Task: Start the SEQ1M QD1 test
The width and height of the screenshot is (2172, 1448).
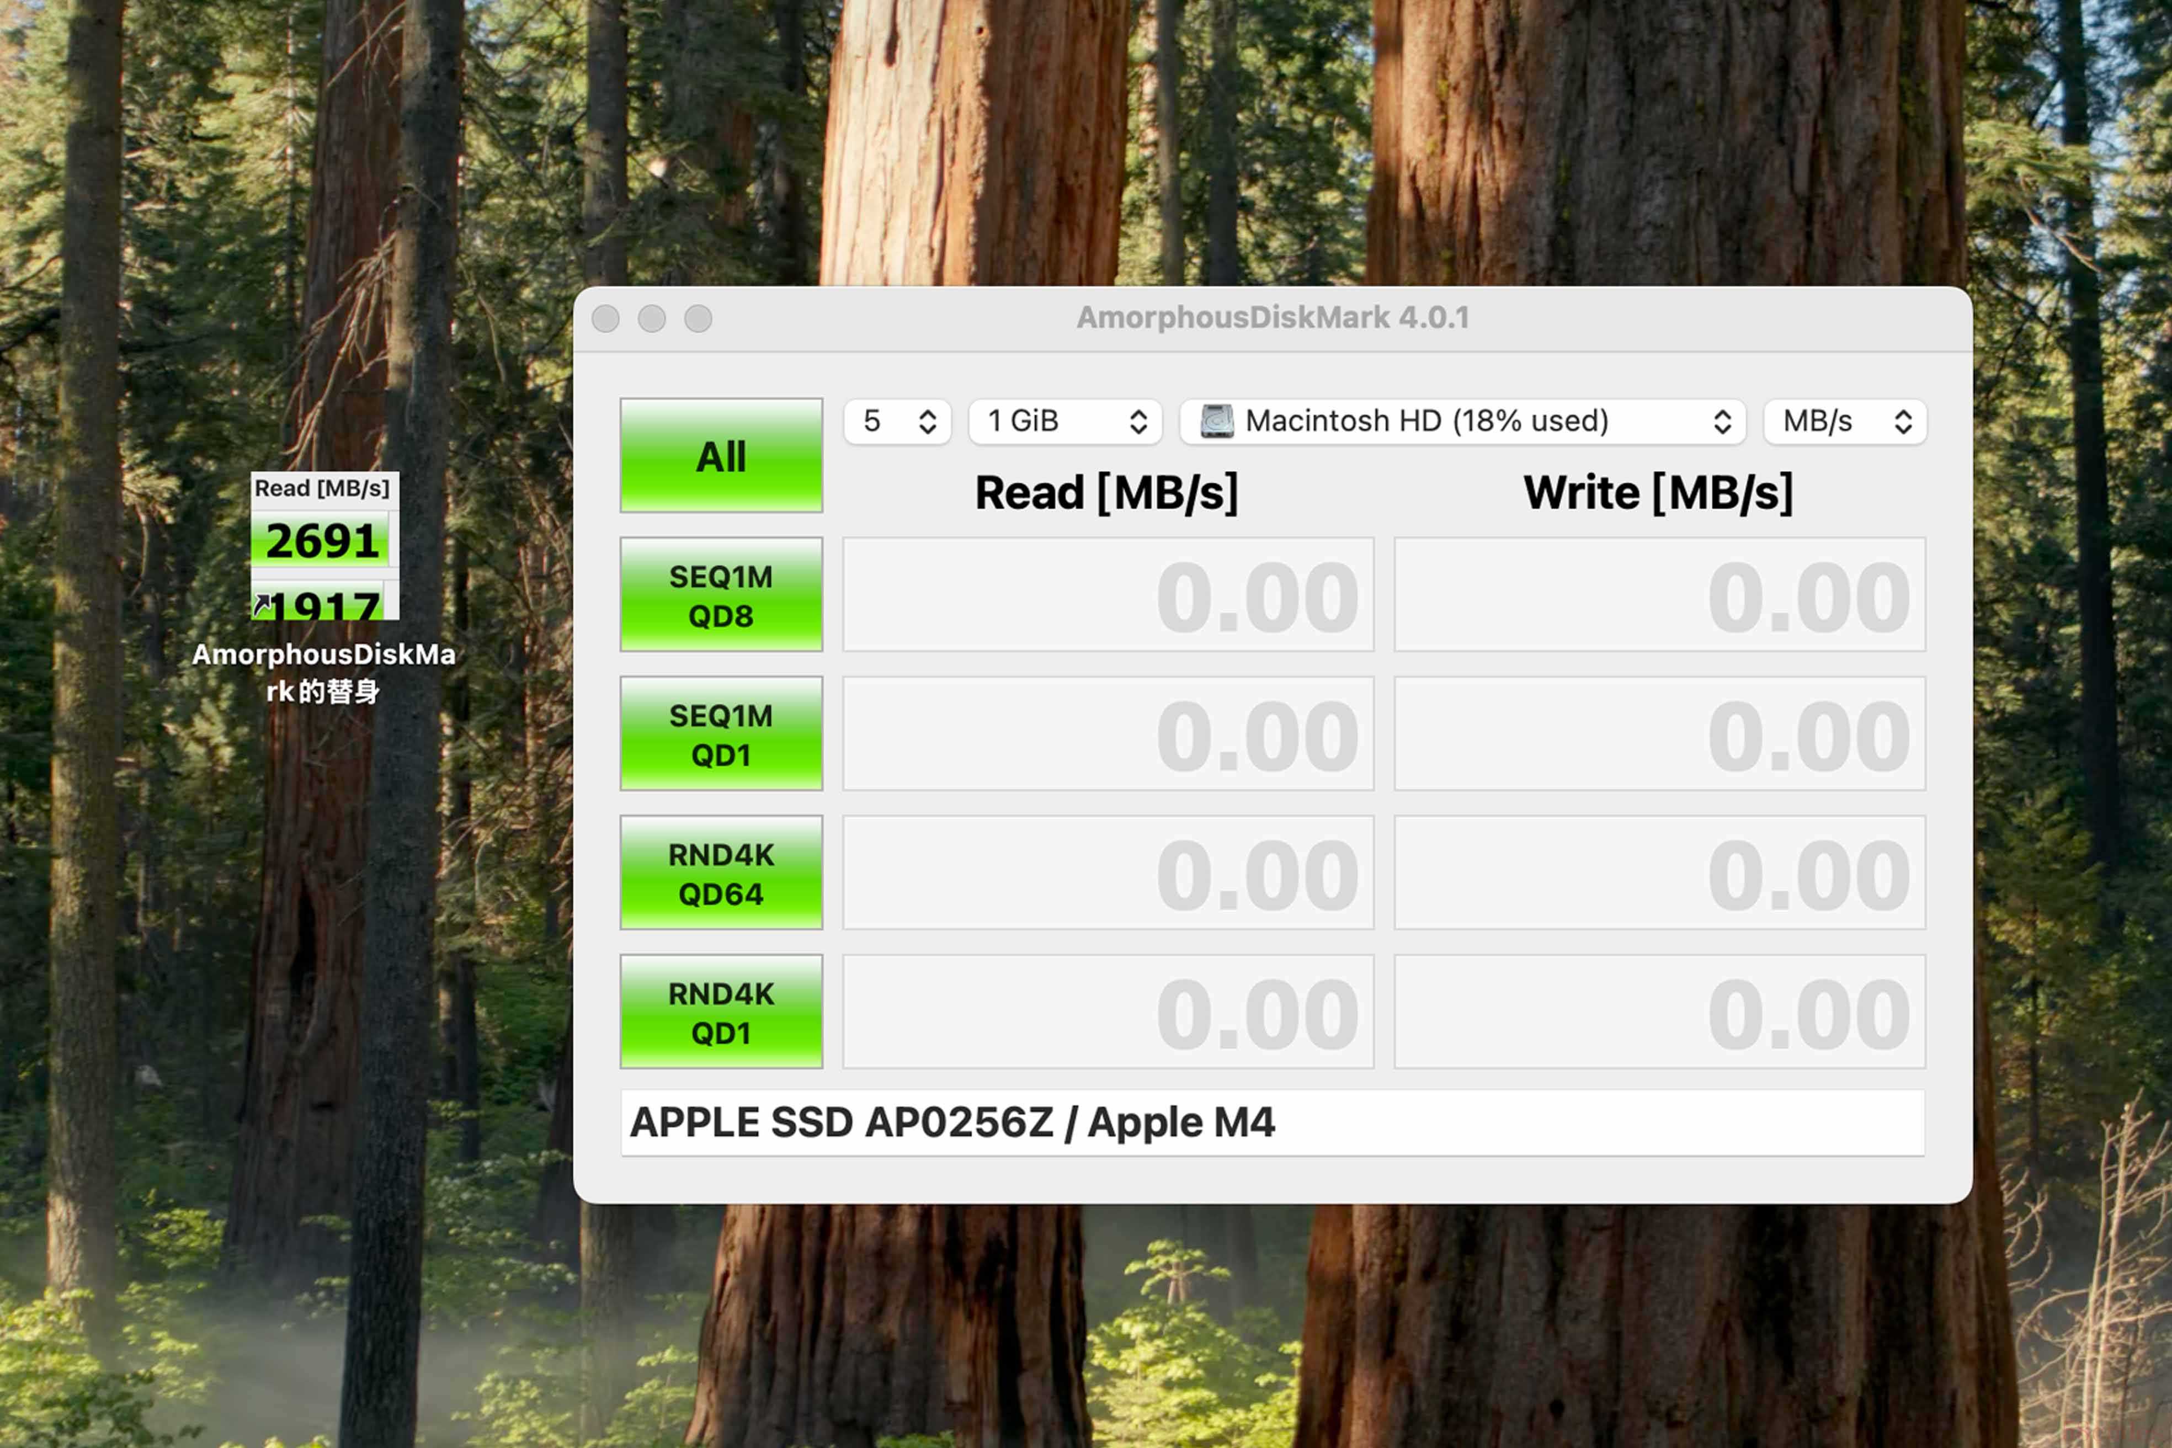Action: point(720,734)
